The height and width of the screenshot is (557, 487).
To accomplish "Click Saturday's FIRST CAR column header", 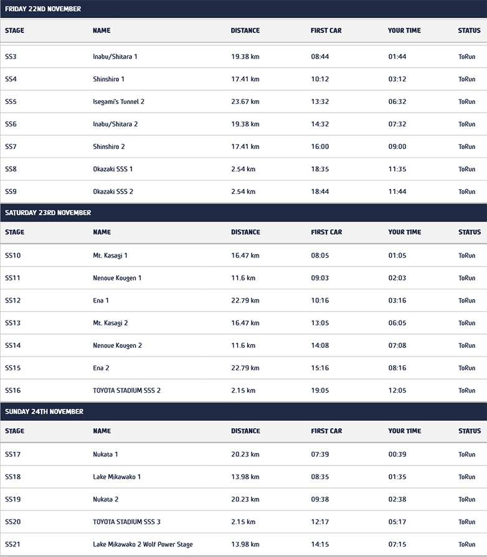I will point(326,232).
